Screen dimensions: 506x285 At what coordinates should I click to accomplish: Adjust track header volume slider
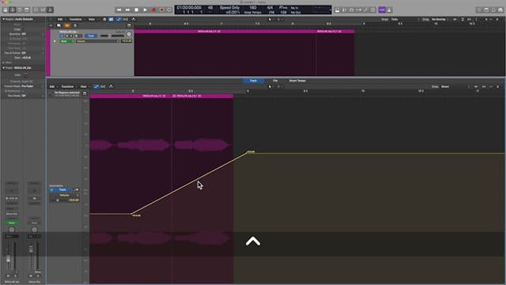point(112,36)
